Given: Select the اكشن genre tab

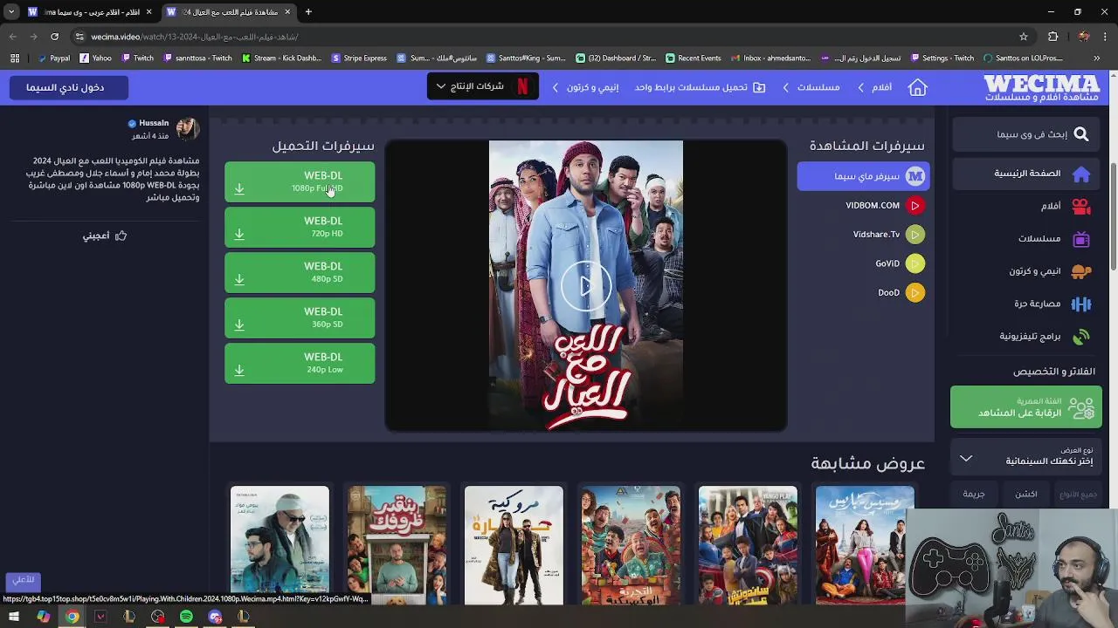Looking at the screenshot, I should coord(1026,495).
